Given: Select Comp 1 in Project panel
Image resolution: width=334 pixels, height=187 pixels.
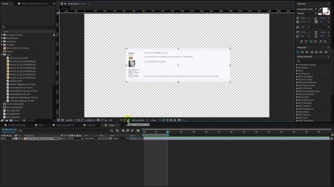Looking at the screenshot, I should pos(10,51).
